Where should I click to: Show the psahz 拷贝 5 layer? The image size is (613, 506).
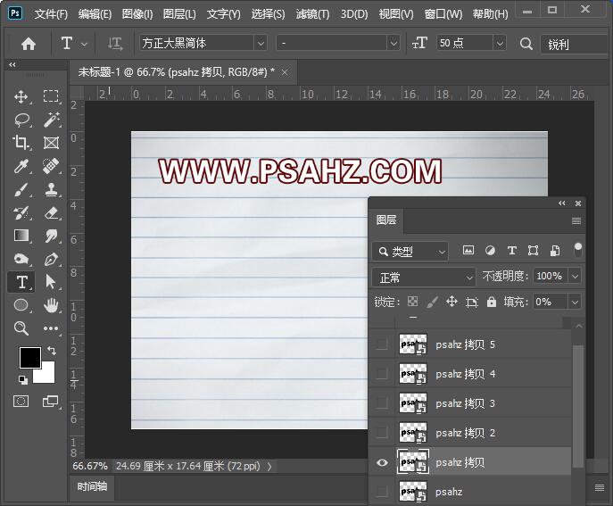[382, 344]
